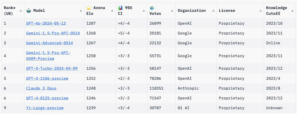Click the Organization column sort arrow

(213, 11)
